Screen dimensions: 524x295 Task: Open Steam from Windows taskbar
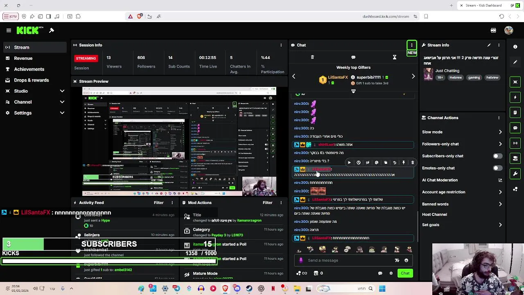pos(249,288)
